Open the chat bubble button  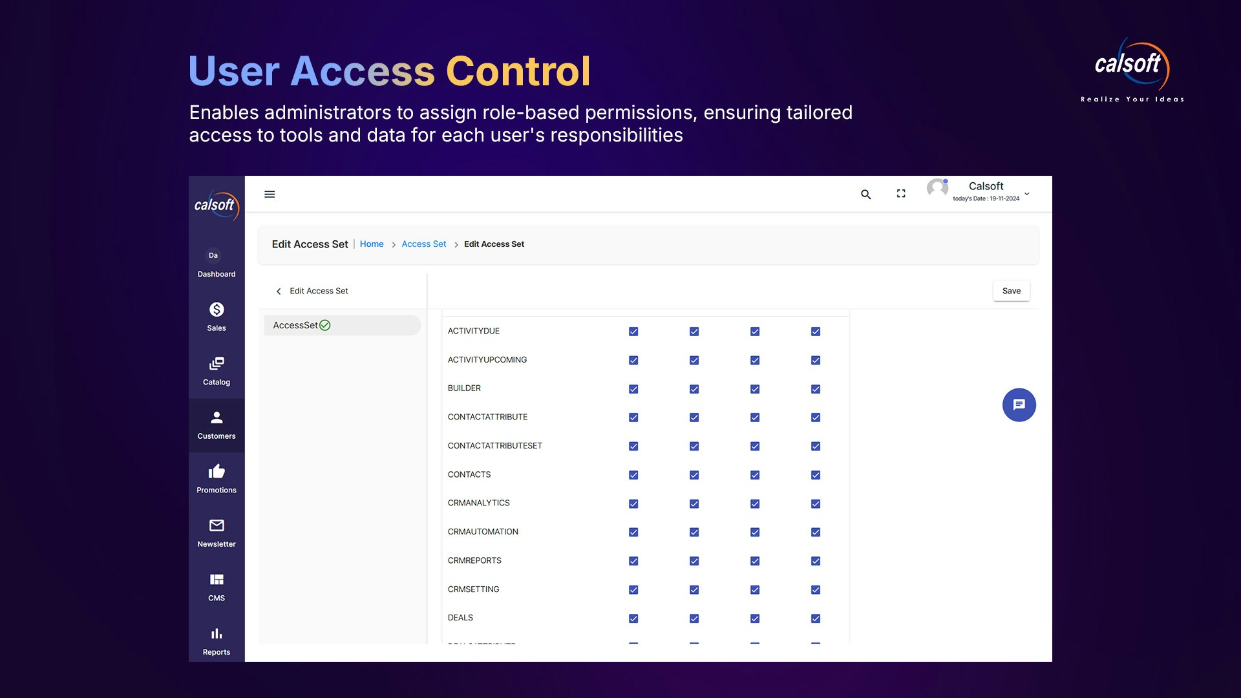click(1019, 405)
